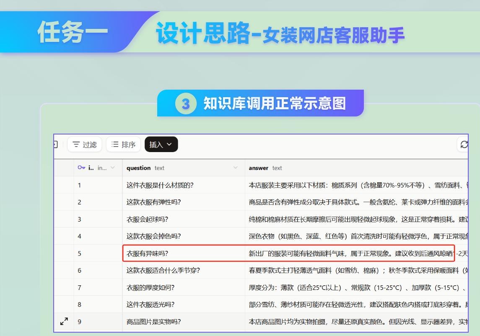This screenshot has height=336, width=480.
Task: Click the answer column header
Action: point(357,168)
